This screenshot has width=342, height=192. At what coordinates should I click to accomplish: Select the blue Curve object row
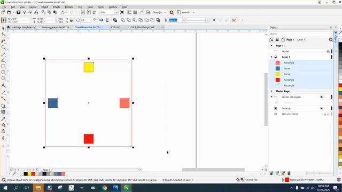[x=301, y=68]
